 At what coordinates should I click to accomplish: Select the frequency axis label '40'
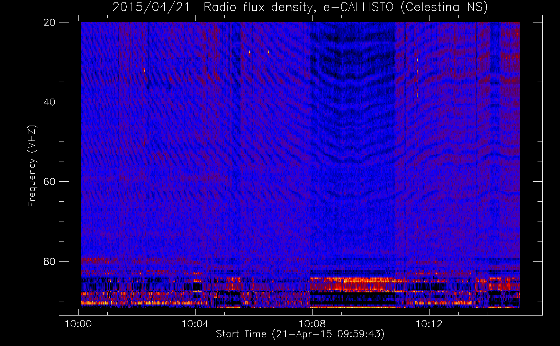coord(49,102)
